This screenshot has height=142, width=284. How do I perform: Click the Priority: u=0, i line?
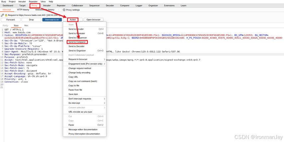pos(15,79)
